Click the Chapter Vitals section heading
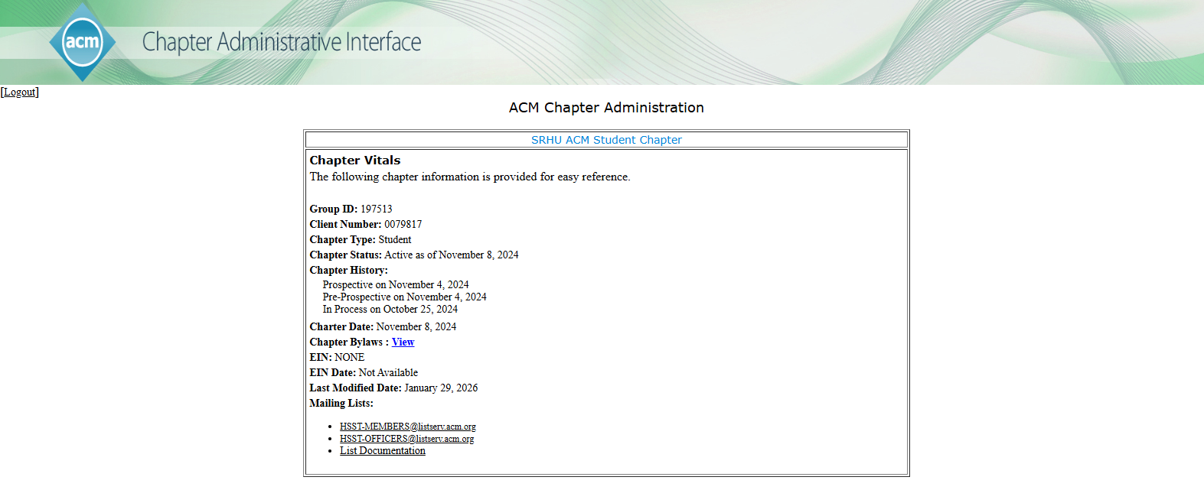This screenshot has width=1204, height=490. pyautogui.click(x=354, y=161)
